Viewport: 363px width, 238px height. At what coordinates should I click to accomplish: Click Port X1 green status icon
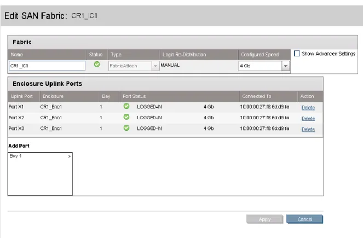(x=126, y=106)
